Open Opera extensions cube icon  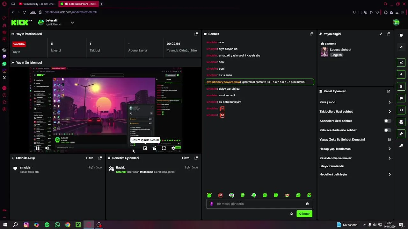pyautogui.click(x=385, y=12)
